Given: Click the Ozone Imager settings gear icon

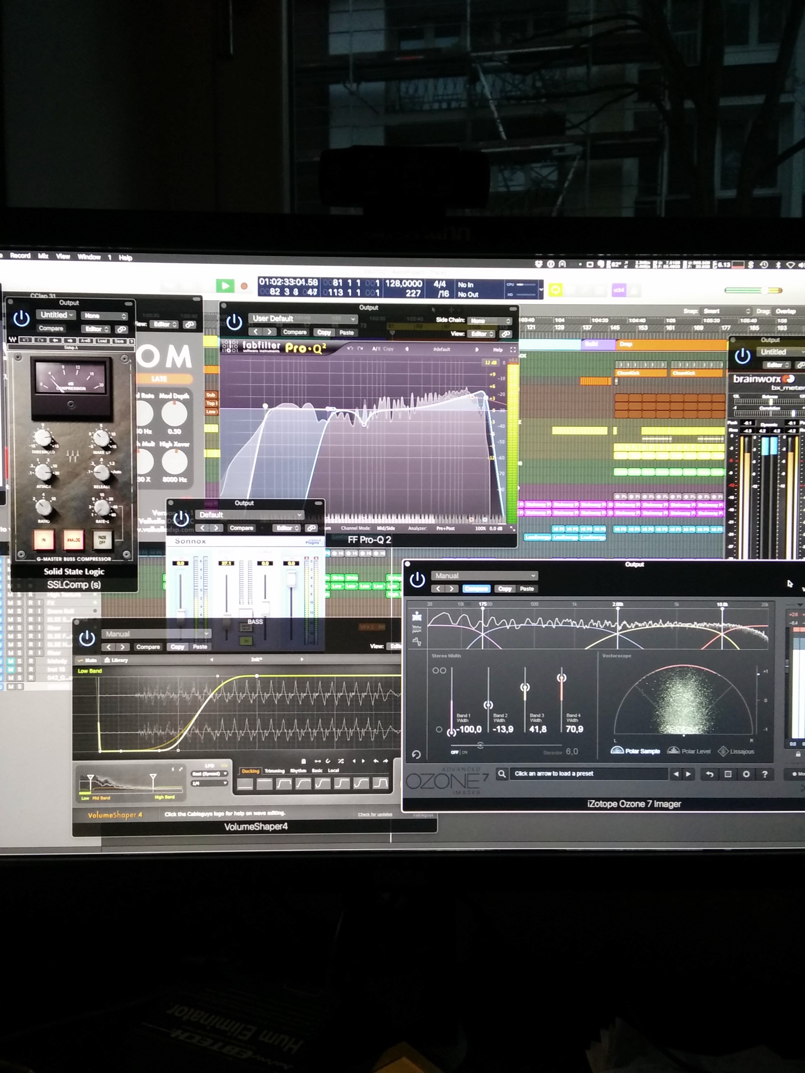Looking at the screenshot, I should pyautogui.click(x=746, y=774).
